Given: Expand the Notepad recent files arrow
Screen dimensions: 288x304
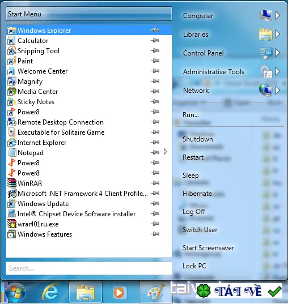Looking at the screenshot, I should click(166, 152).
